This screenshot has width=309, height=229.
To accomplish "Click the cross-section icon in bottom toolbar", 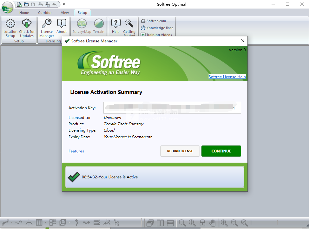I will (29, 223).
